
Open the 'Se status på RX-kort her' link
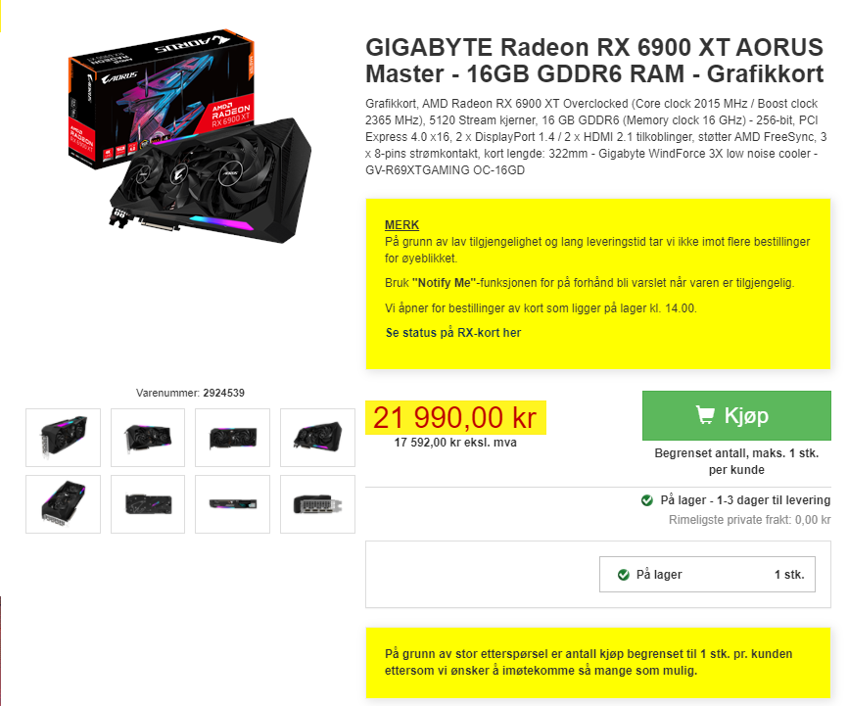click(453, 333)
